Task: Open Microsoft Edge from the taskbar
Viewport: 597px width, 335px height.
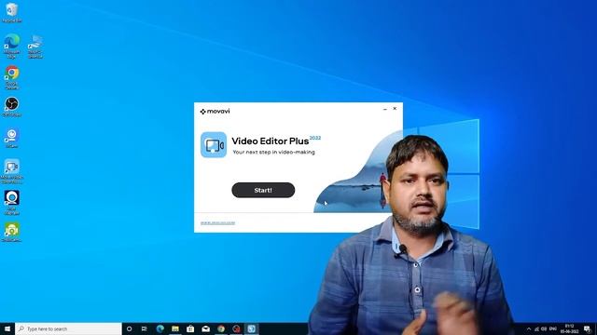Action: coord(160,328)
